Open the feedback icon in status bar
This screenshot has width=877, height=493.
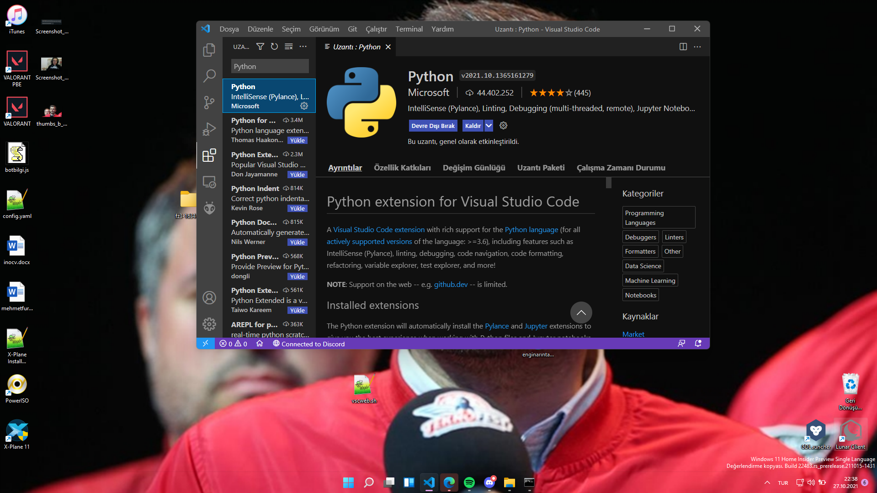pos(681,344)
